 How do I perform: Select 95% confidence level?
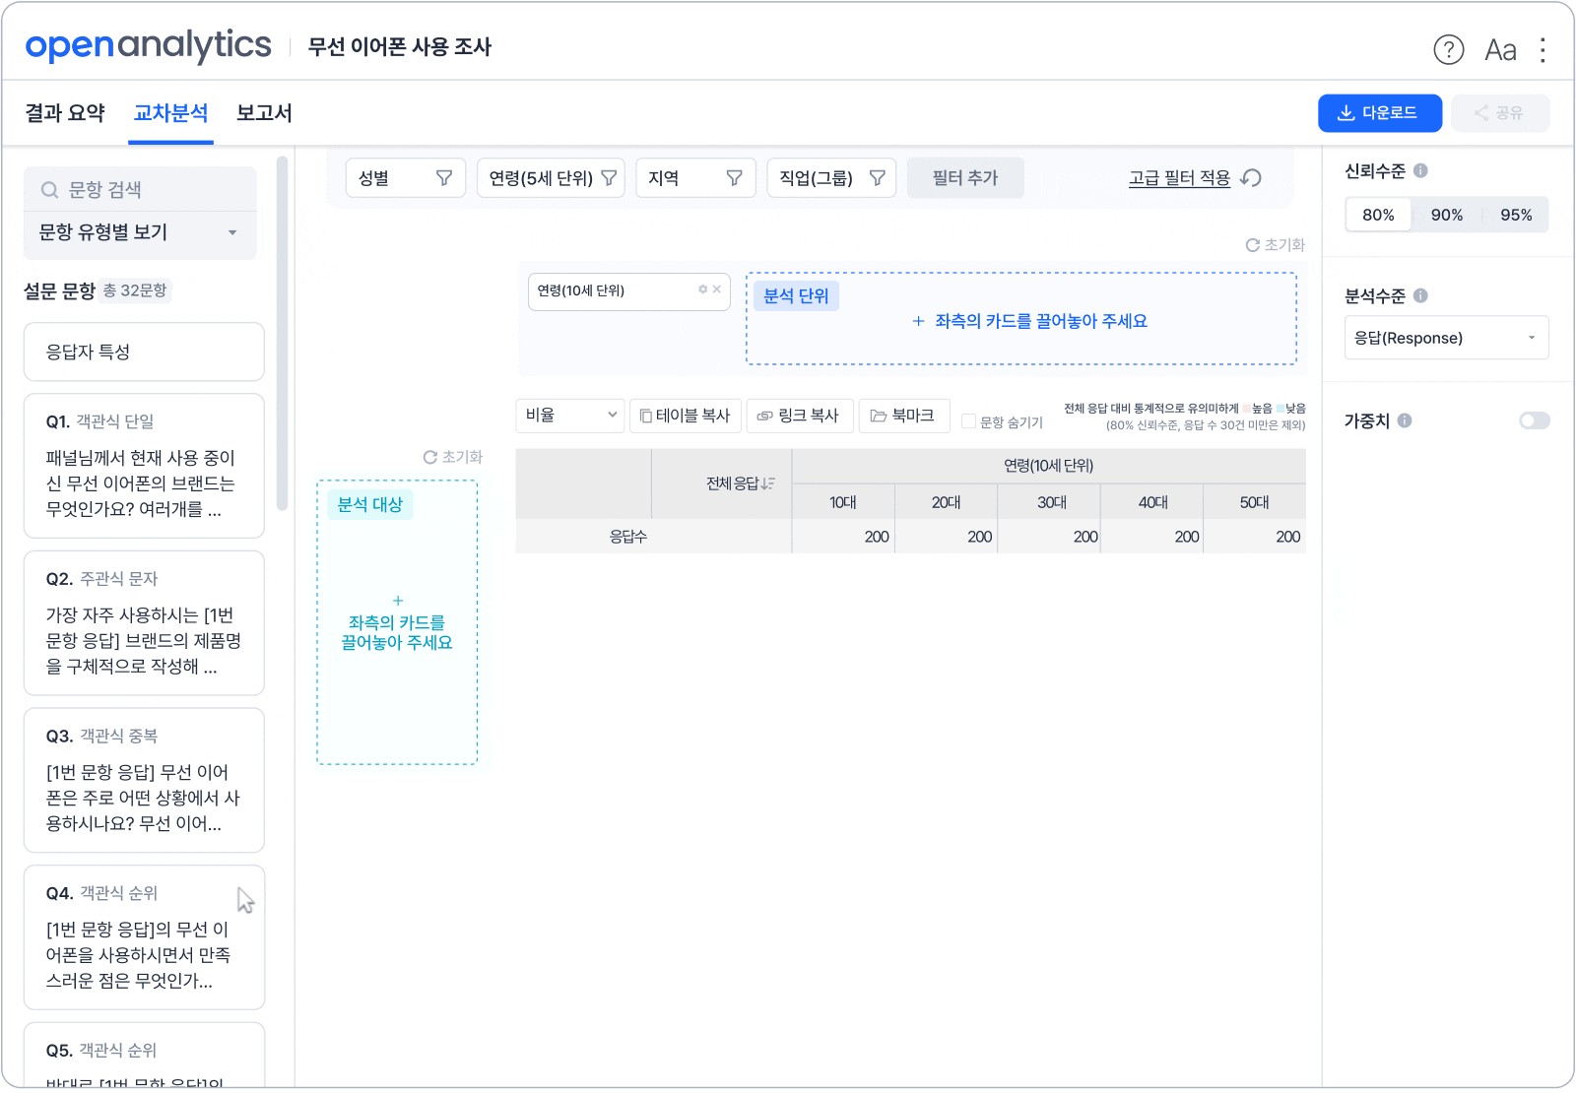click(x=1516, y=215)
